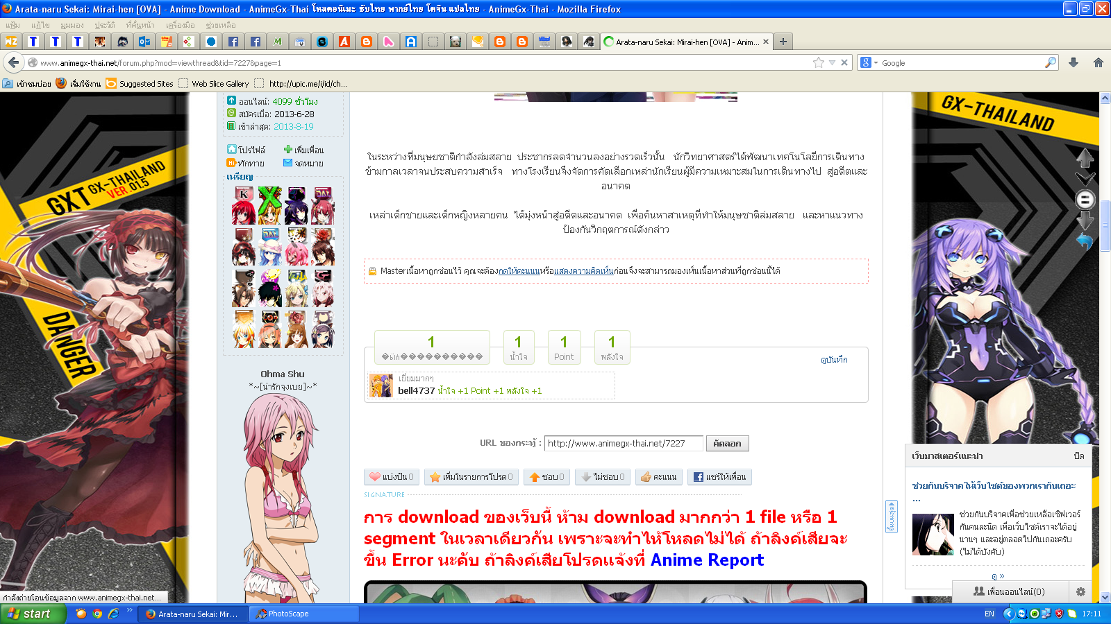Share to Facebook with แชร์ให้เพื่อน
This screenshot has height=624, width=1111.
(720, 477)
